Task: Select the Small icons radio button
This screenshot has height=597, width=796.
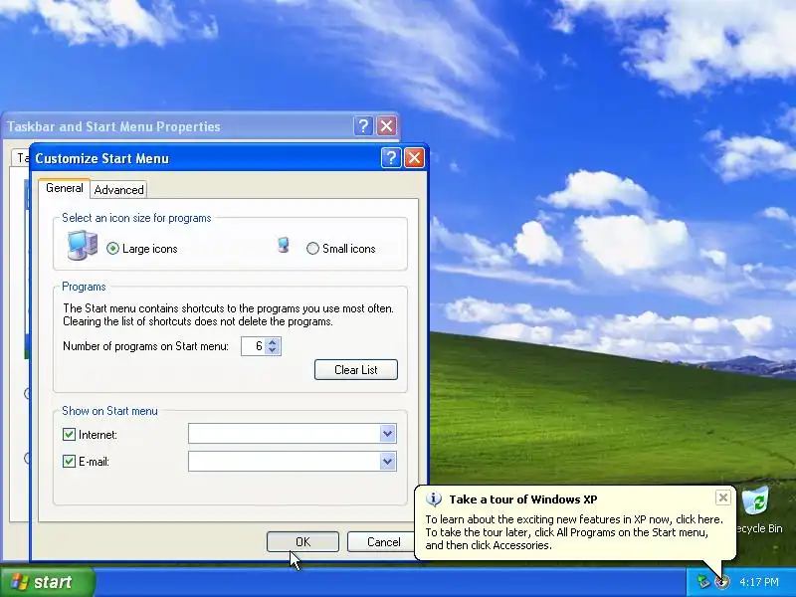Action: [312, 248]
